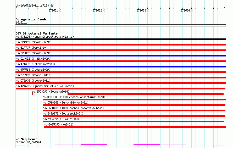Select the RefSeq Genes track title
The height and width of the screenshot is (148, 233).
click(x=26, y=139)
